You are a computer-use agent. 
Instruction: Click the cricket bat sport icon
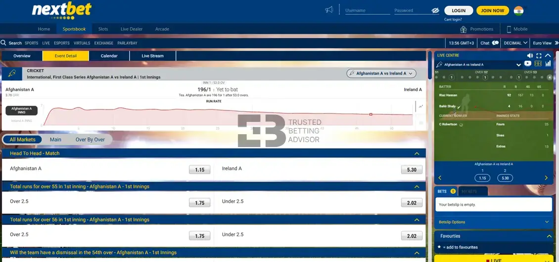pyautogui.click(x=12, y=74)
